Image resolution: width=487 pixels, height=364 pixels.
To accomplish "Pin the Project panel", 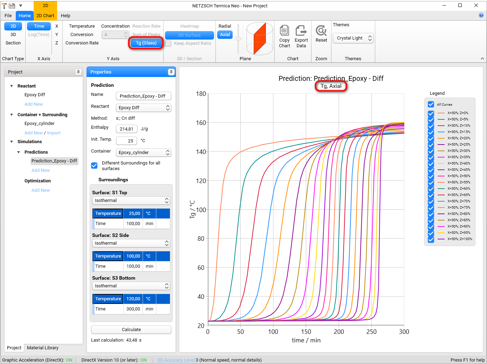I will [x=78, y=72].
